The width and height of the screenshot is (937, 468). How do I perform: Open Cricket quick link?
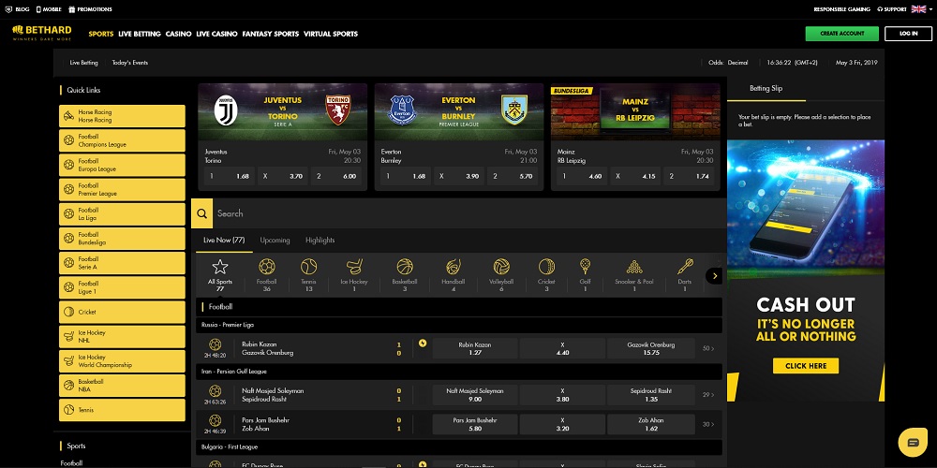pyautogui.click(x=122, y=312)
